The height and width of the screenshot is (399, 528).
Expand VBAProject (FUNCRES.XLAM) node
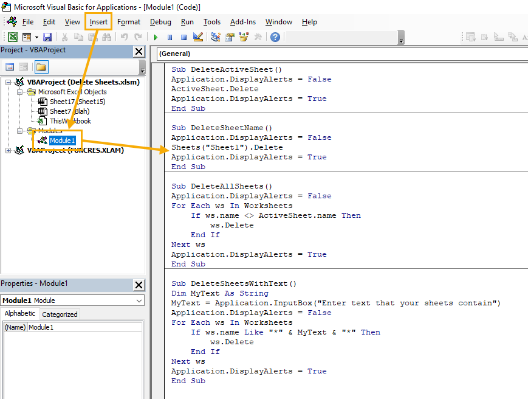click(8, 150)
